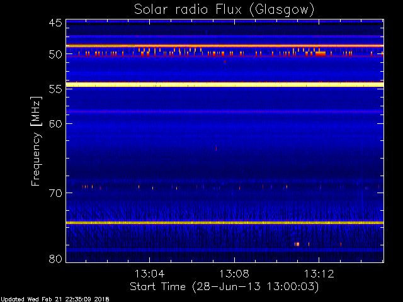Click the isolated red dot near 13:07 between 60 and 70 MHz
This screenshot has height=302, width=403.
click(216, 148)
